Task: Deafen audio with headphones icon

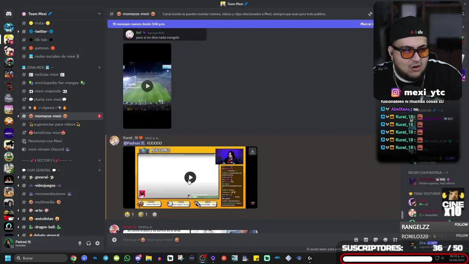Action: pyautogui.click(x=89, y=243)
